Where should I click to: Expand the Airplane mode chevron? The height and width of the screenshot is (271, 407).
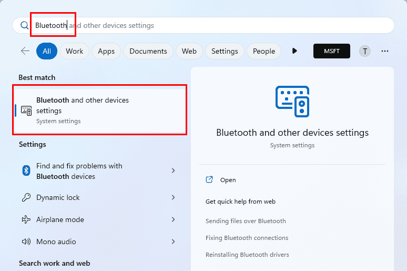pos(173,219)
